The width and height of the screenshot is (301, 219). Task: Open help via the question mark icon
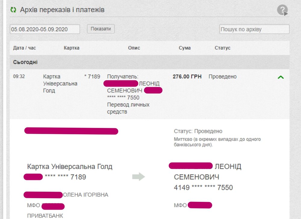282,10
